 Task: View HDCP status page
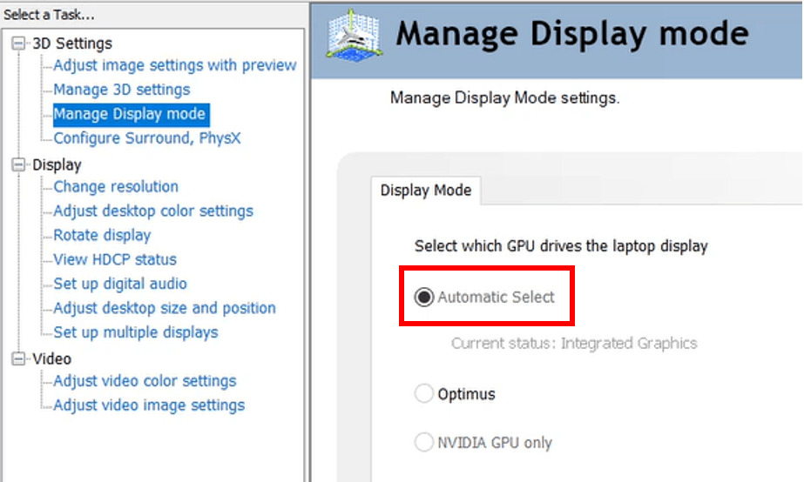(114, 259)
